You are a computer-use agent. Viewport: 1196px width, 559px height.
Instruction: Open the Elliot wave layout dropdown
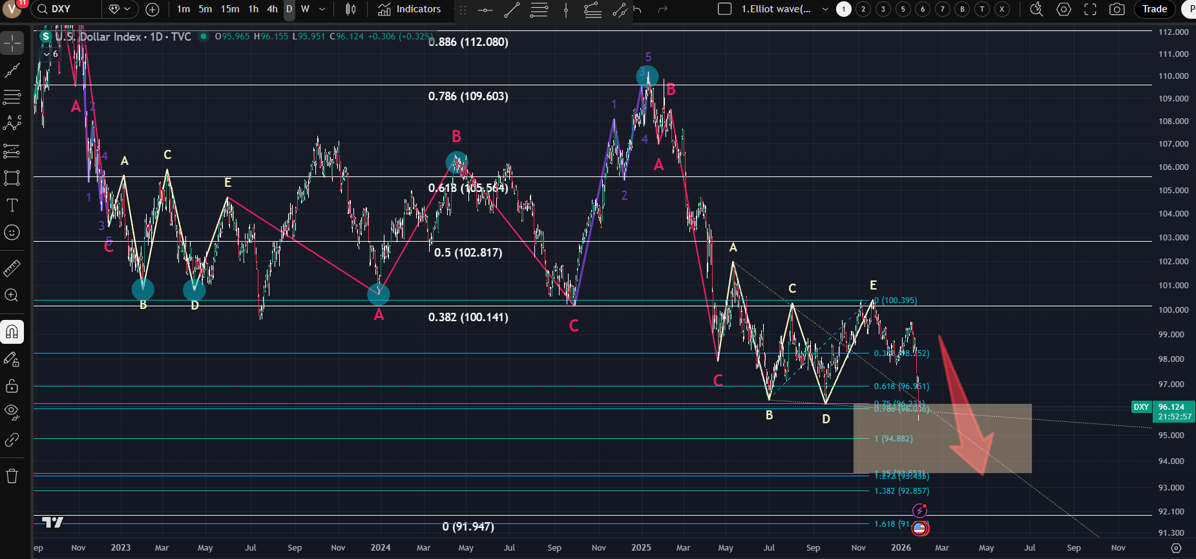[x=825, y=9]
